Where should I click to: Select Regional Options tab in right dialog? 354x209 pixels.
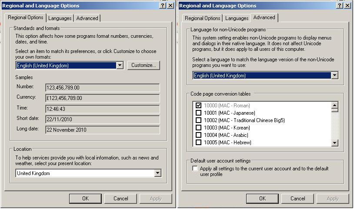click(202, 18)
